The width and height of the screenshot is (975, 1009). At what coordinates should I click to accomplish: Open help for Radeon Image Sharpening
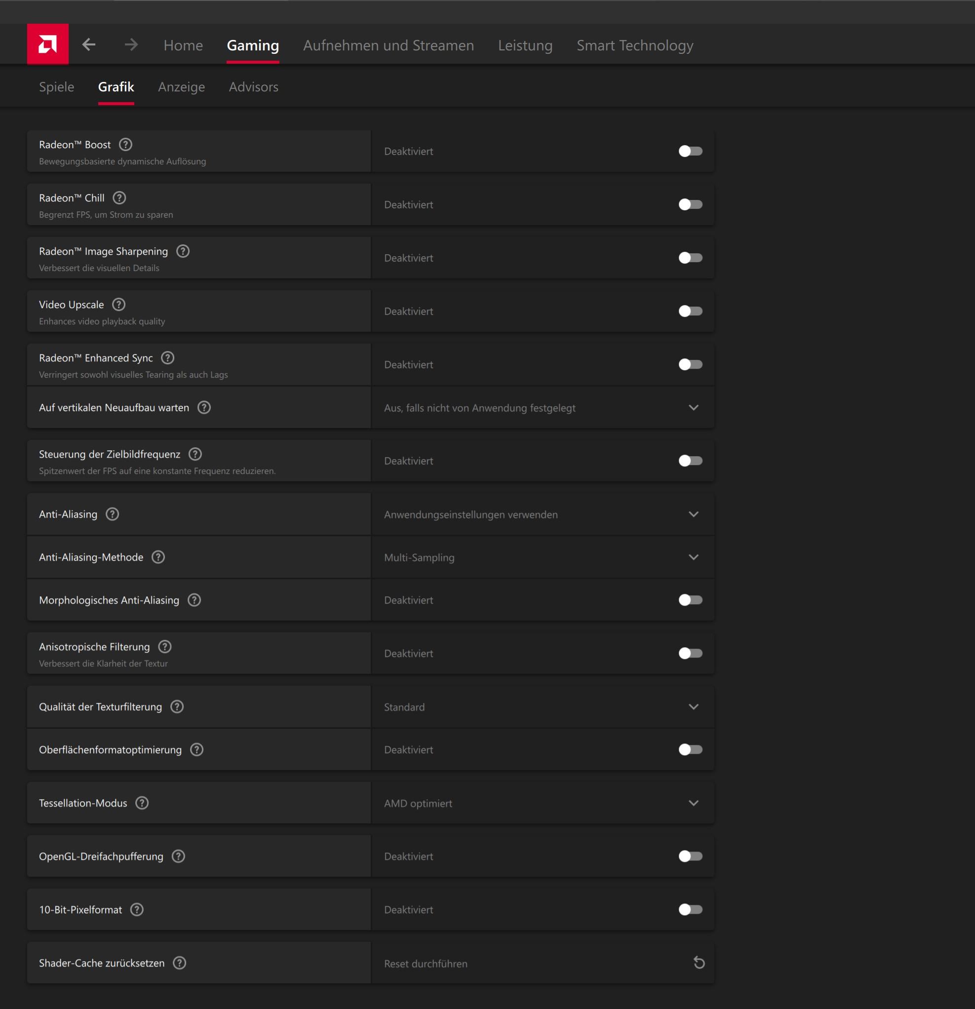[x=183, y=251]
